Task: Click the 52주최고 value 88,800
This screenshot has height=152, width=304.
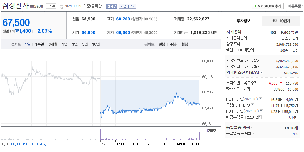Action: [x=279, y=89]
